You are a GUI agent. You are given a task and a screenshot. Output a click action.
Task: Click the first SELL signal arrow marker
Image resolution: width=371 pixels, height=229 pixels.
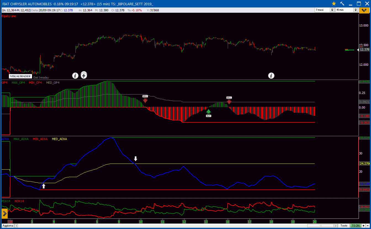tap(145, 99)
